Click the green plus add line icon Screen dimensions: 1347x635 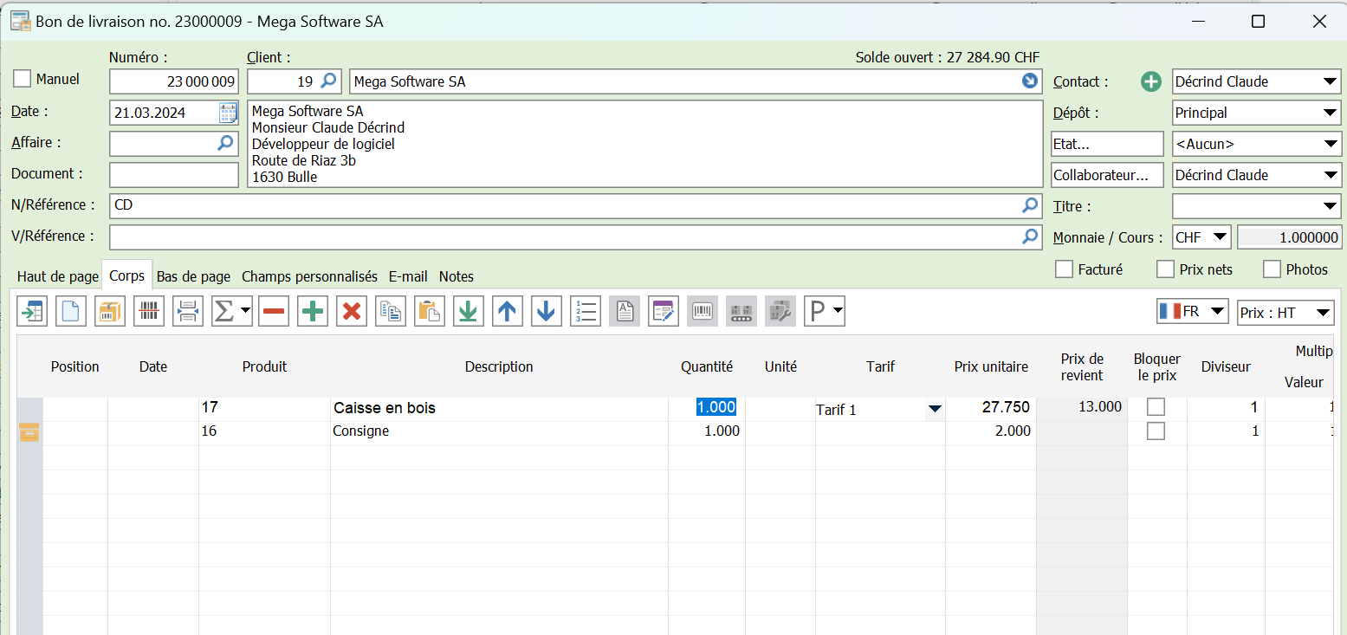pyautogui.click(x=313, y=311)
